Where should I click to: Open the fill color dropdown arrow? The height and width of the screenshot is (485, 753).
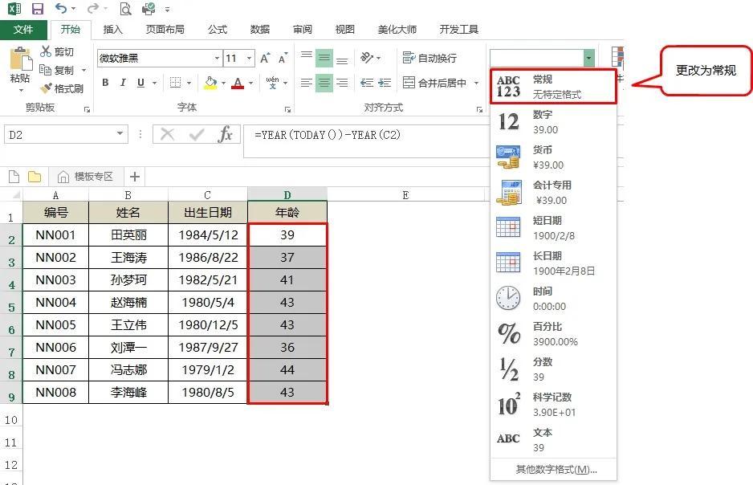pyautogui.click(x=224, y=83)
